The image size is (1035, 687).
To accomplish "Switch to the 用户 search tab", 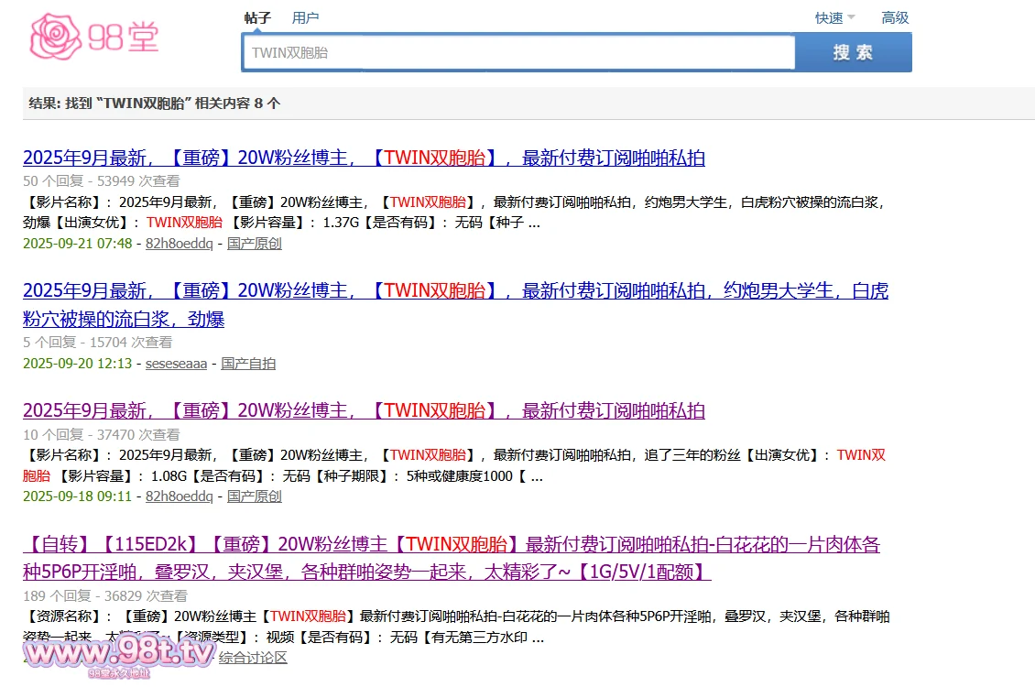I will point(305,16).
